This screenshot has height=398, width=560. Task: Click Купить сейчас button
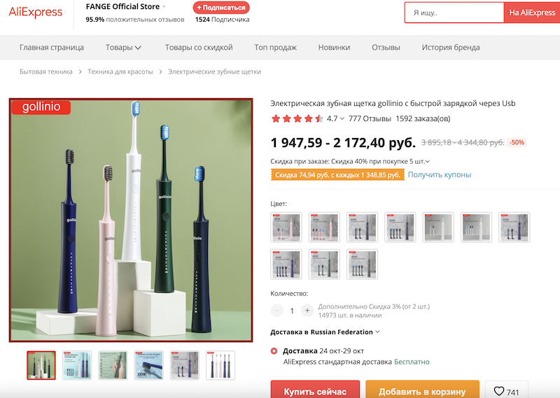[x=315, y=390]
